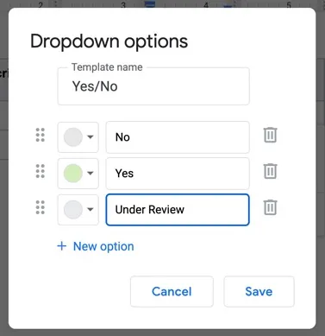Click the drag handle beside "Under Review"
Viewport: 325px width, 336px height.
(41, 207)
